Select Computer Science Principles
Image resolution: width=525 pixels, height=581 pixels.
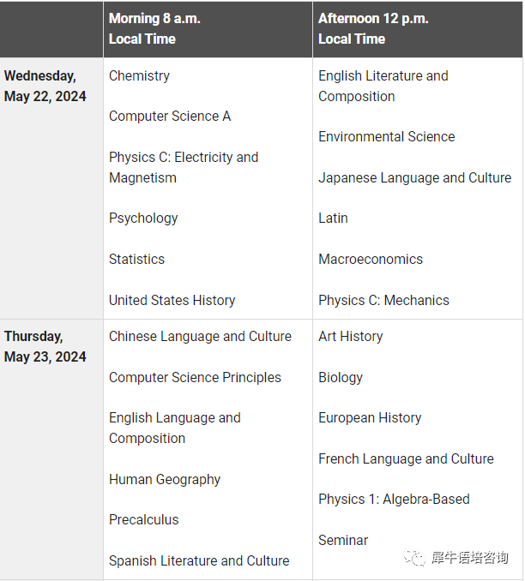click(195, 378)
